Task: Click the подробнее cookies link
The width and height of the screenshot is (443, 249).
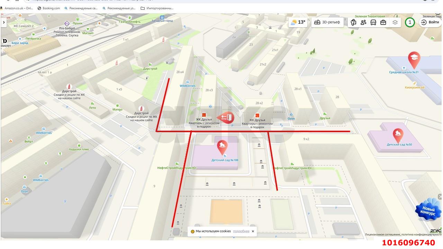Action: [241, 231]
